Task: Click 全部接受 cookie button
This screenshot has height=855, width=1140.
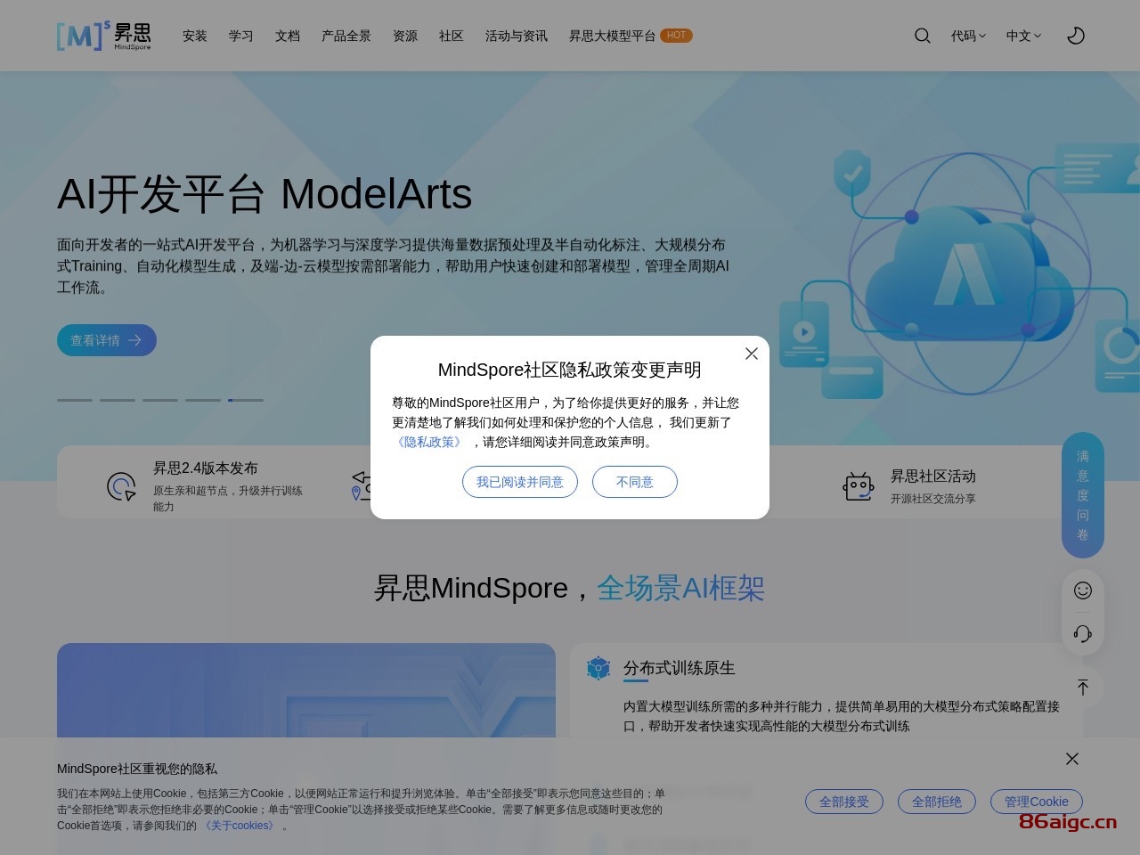Action: [x=844, y=802]
